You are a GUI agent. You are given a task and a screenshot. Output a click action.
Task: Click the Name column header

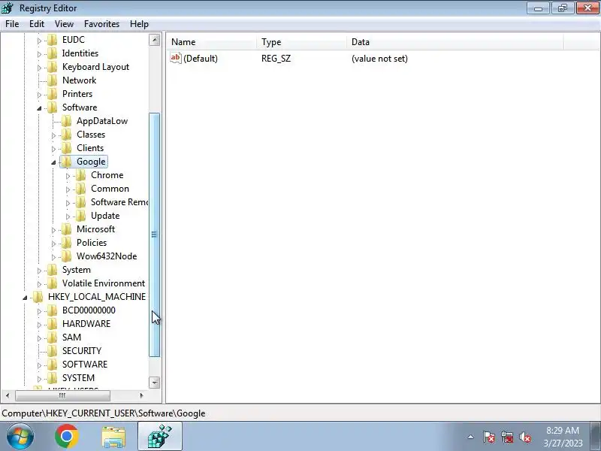tap(212, 42)
